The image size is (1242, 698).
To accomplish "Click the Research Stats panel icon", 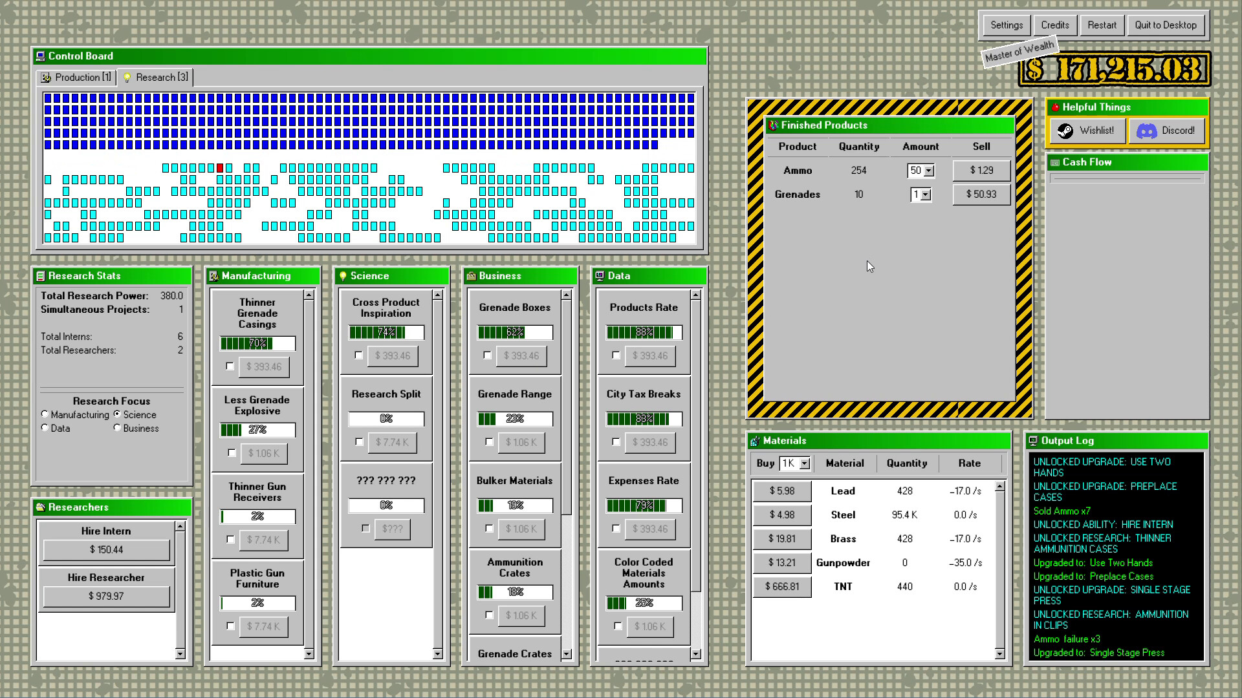I will [x=41, y=276].
